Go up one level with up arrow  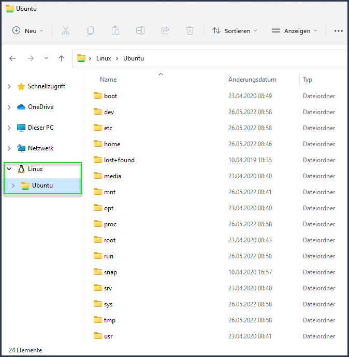point(61,58)
